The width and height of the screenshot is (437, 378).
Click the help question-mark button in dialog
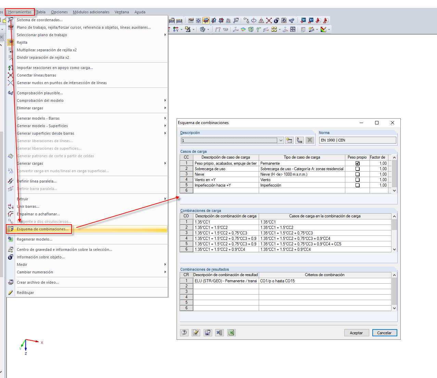[x=184, y=333]
